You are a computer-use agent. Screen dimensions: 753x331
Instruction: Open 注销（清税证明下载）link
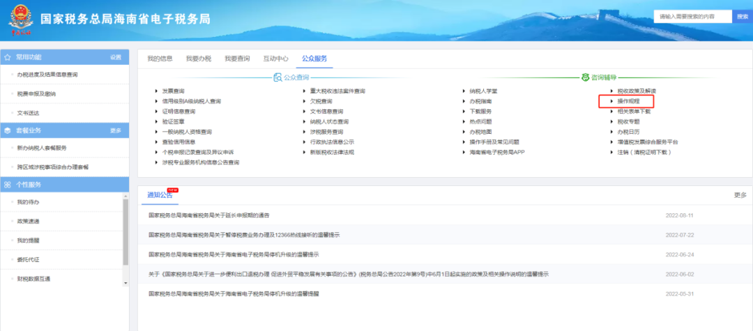[x=644, y=153]
